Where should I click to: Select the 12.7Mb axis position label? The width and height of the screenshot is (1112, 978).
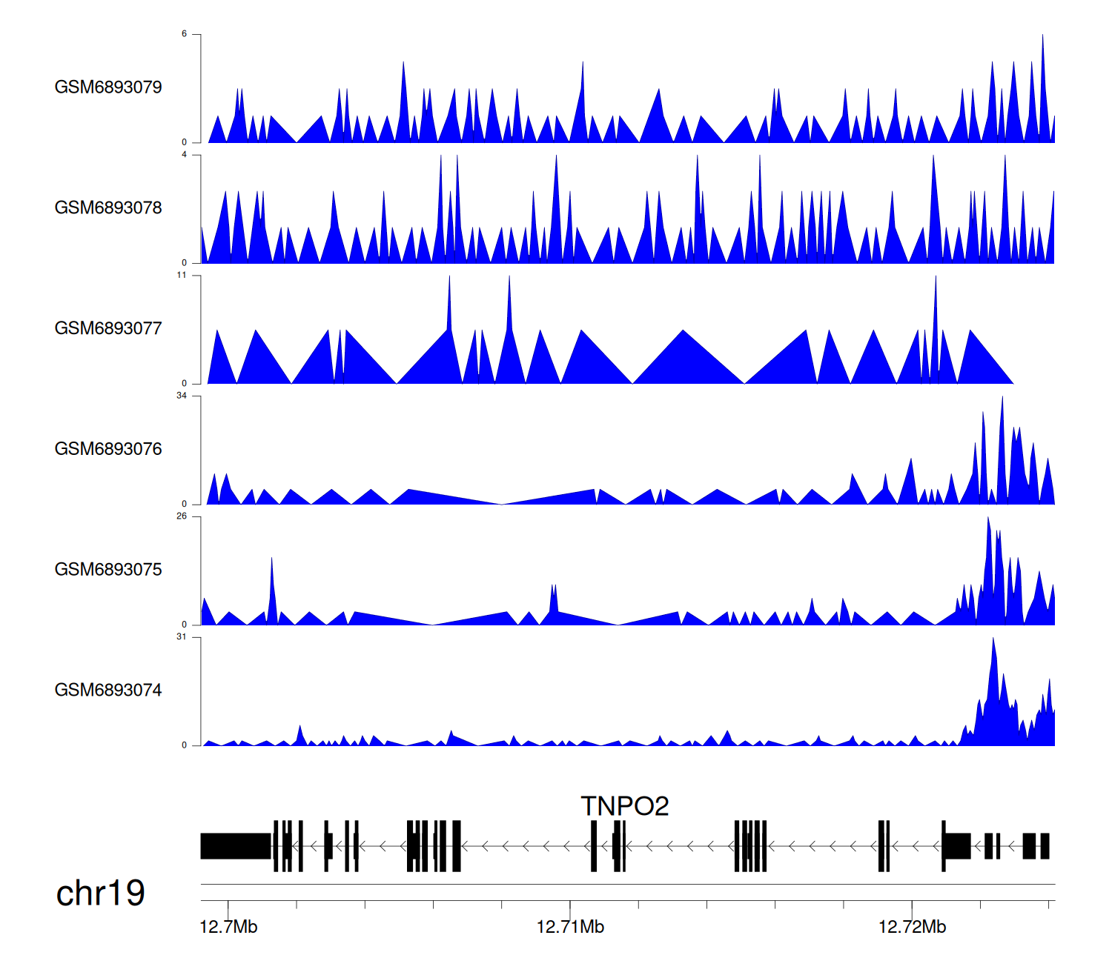click(228, 928)
